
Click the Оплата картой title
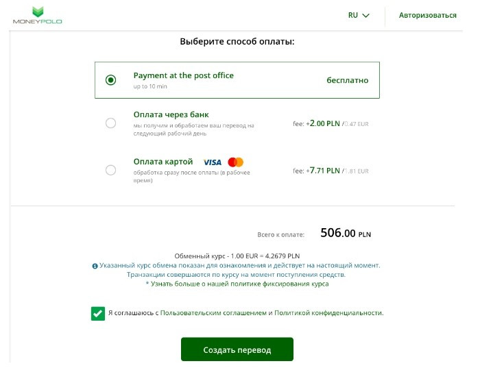tap(163, 162)
